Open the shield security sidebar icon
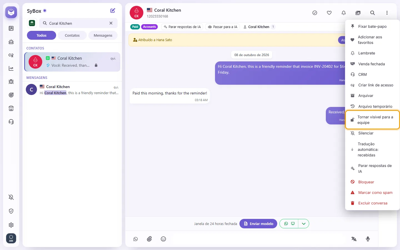 [x=11, y=211]
